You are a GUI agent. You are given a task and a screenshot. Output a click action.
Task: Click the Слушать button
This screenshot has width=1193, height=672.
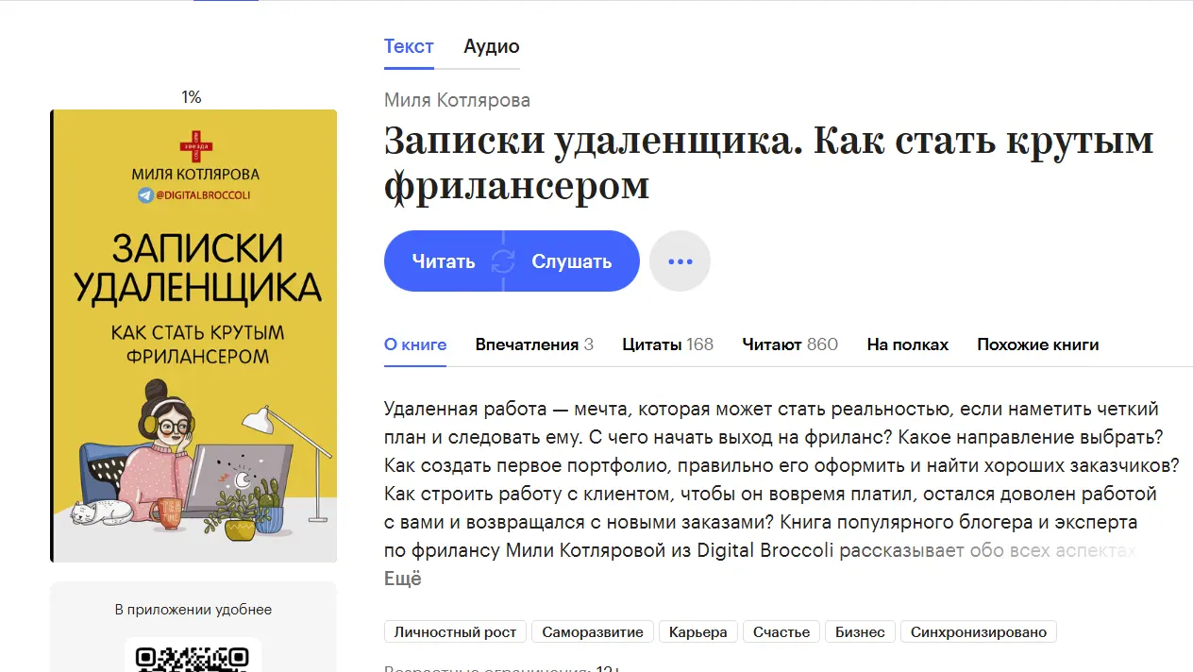[571, 261]
